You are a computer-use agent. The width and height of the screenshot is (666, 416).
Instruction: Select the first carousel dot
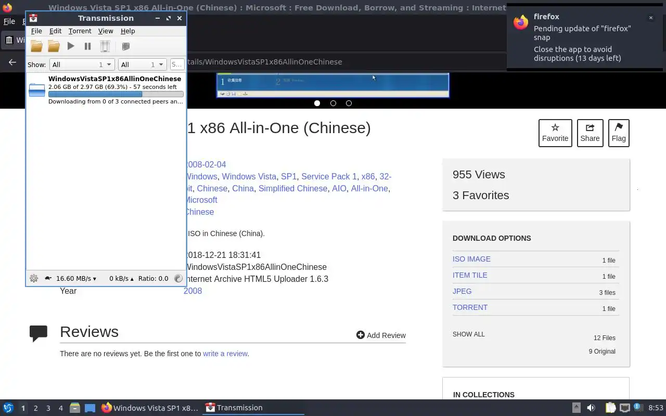point(317,103)
